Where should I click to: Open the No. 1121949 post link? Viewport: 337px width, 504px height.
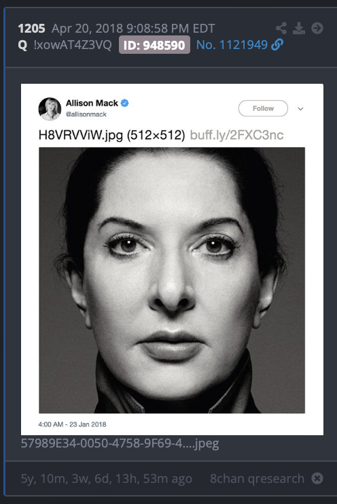tap(232, 45)
